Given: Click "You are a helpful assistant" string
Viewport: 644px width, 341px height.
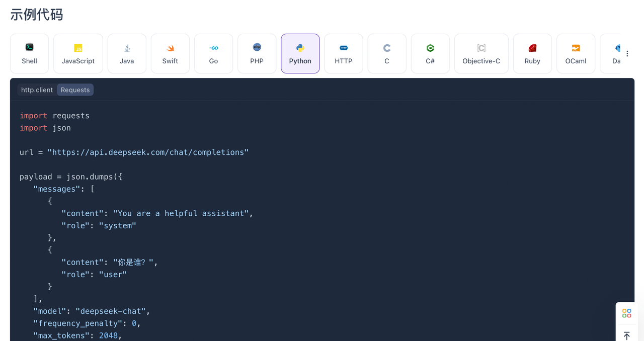Looking at the screenshot, I should point(181,213).
